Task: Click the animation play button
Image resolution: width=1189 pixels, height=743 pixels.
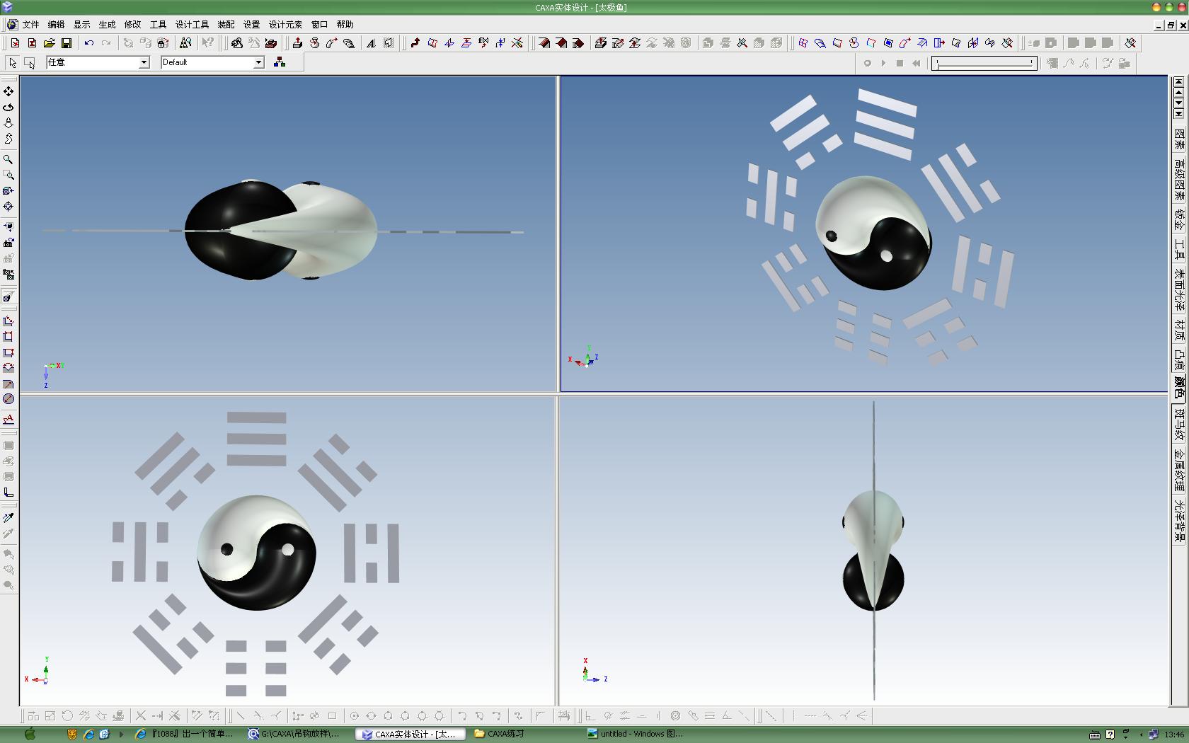Action: (883, 63)
